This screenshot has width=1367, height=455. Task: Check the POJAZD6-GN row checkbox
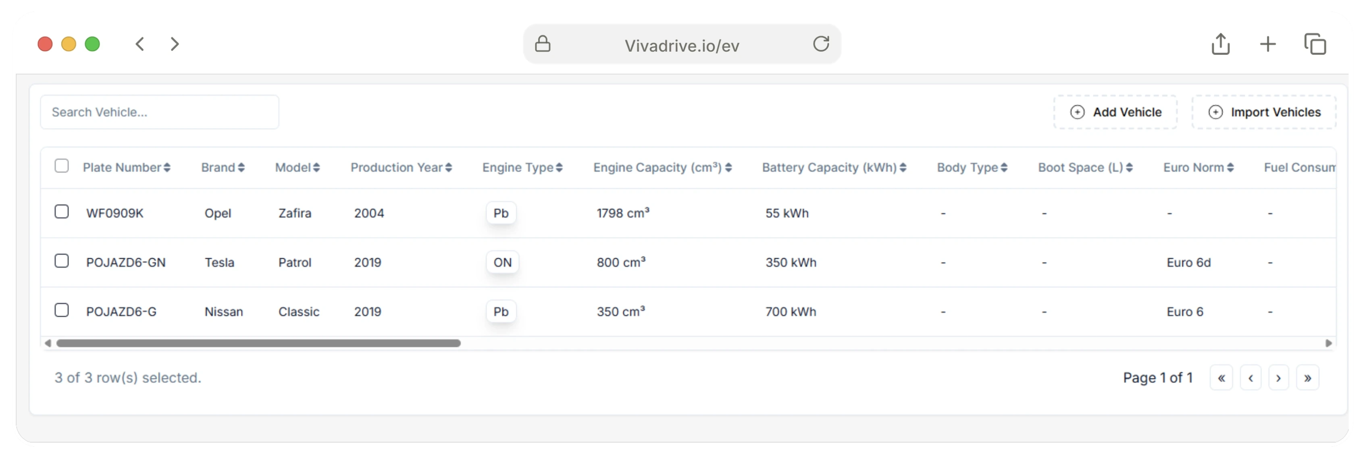point(62,261)
